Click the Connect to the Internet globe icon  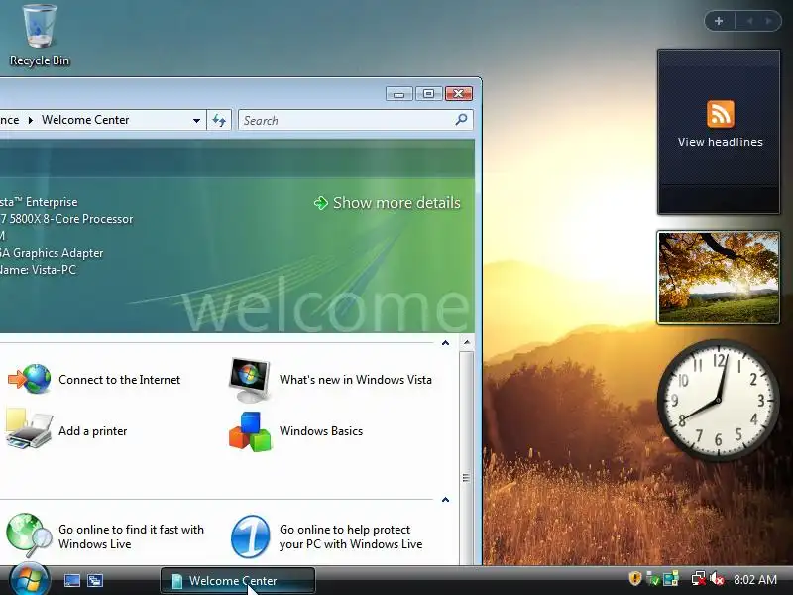coord(30,379)
